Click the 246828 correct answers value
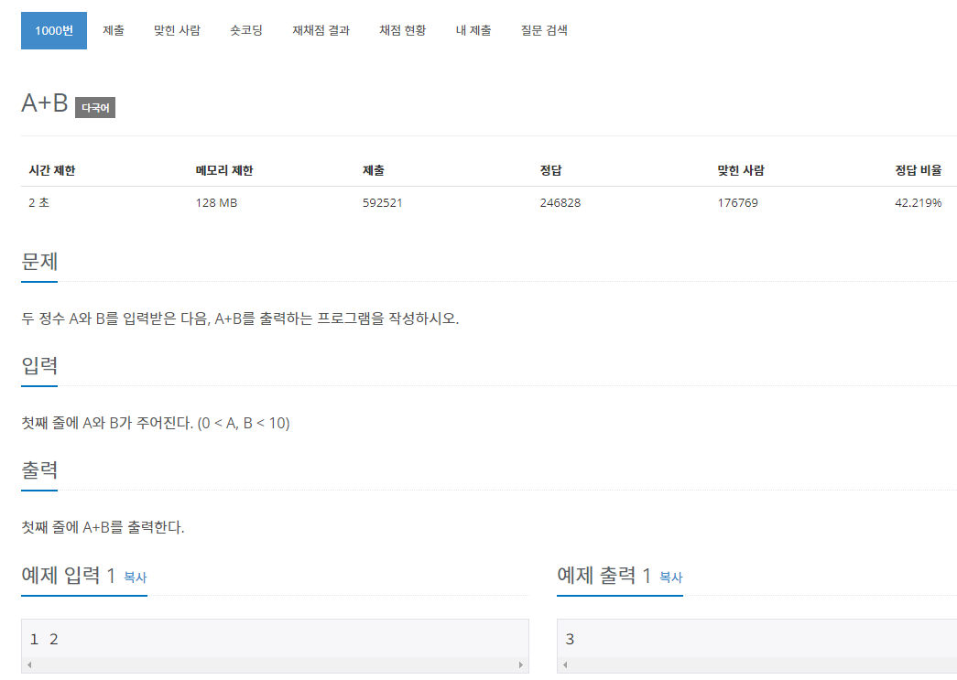This screenshot has height=680, width=957. tap(560, 203)
